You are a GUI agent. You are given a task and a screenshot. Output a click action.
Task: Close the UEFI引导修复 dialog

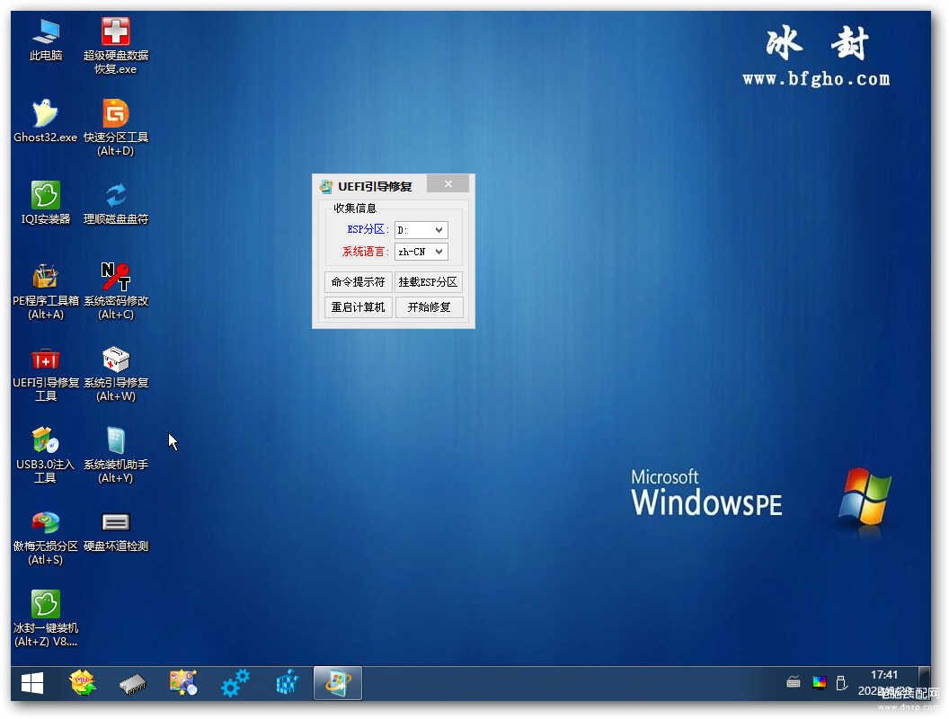(448, 184)
